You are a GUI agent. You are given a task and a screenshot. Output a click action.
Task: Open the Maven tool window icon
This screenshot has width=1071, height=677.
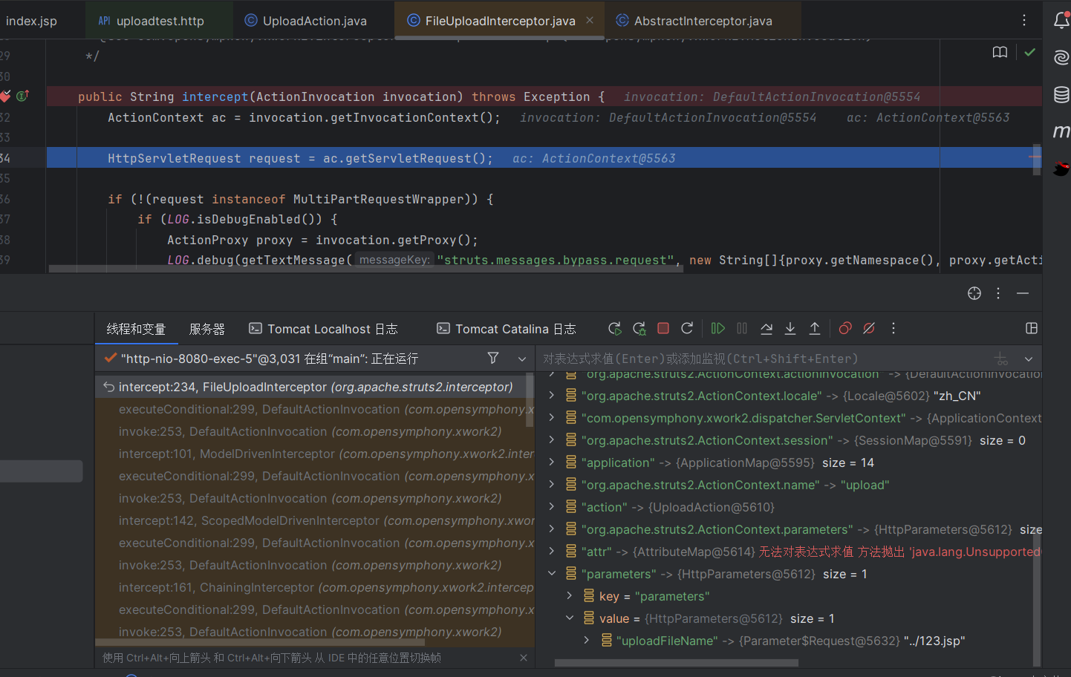[x=1061, y=131]
